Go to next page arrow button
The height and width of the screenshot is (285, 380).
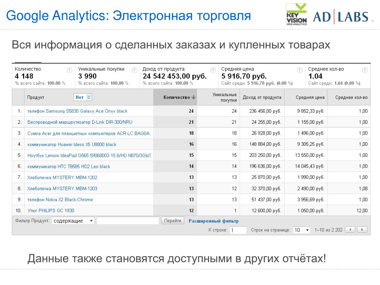coord(362,230)
